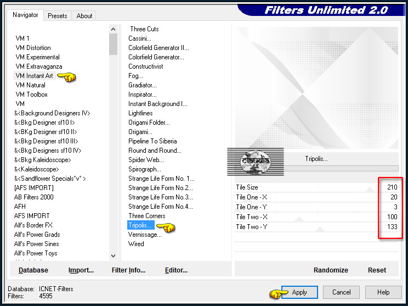Select VM Instant Art category
This screenshot has width=408, height=306.
[x=34, y=76]
